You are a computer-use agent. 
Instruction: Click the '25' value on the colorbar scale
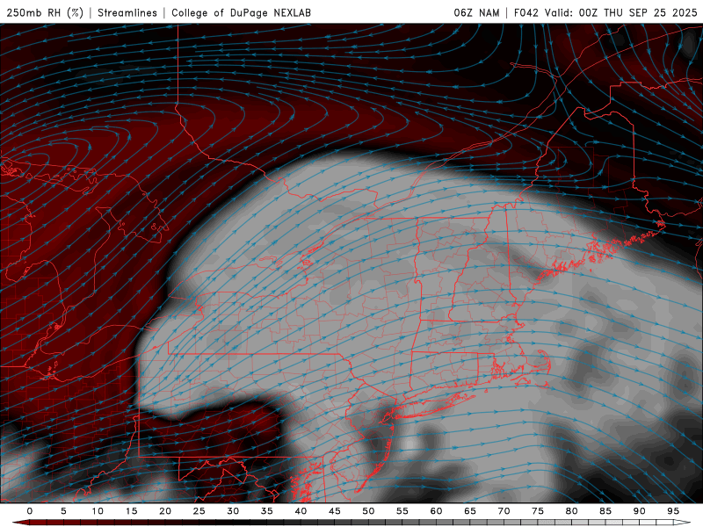[x=199, y=511]
